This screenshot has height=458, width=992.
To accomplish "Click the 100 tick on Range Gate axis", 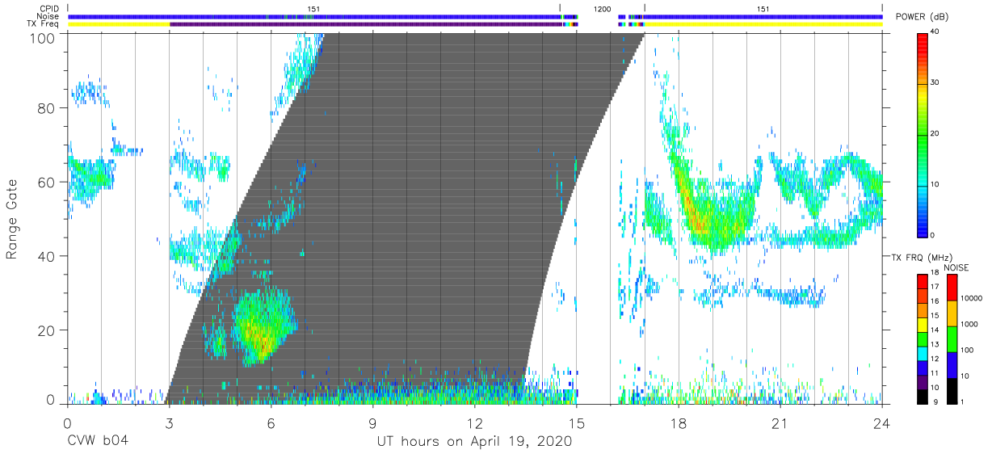I will tap(43, 37).
